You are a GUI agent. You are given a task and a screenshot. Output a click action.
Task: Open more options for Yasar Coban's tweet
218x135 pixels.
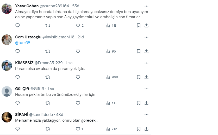(x=146, y=6)
